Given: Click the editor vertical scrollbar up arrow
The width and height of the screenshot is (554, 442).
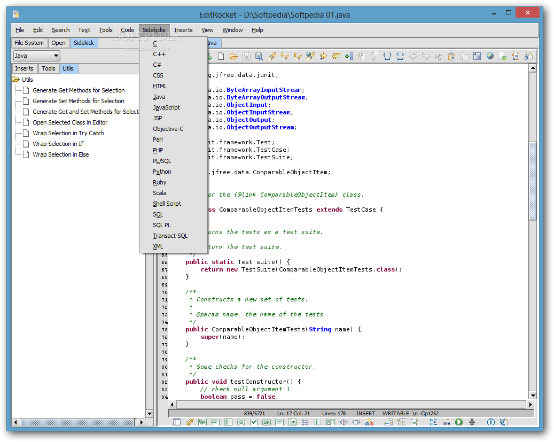Looking at the screenshot, I should click(533, 67).
